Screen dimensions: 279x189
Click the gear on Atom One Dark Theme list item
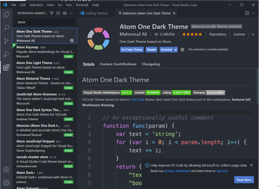click(72, 40)
